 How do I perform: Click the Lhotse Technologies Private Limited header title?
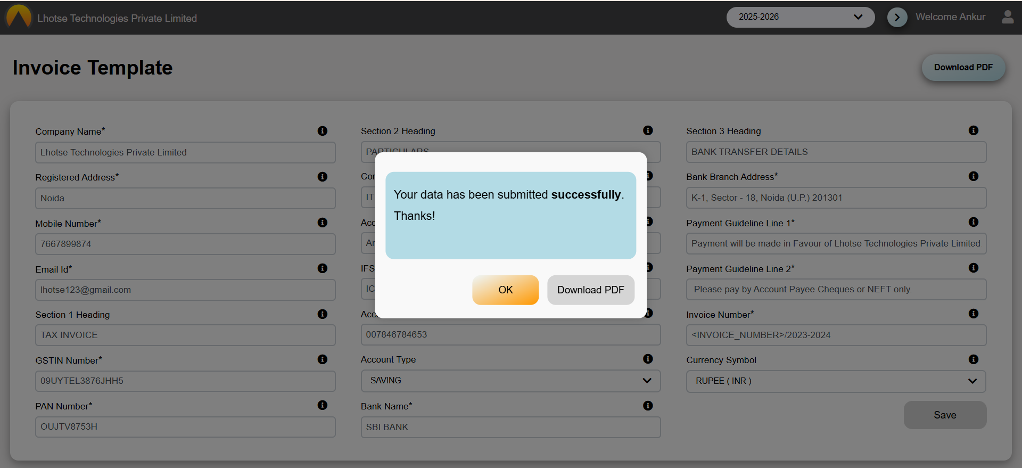[117, 18]
